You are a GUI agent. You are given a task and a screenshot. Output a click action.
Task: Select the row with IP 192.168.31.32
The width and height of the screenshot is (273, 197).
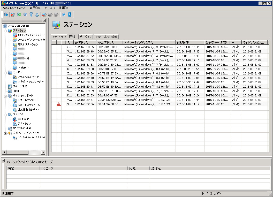[160, 56]
